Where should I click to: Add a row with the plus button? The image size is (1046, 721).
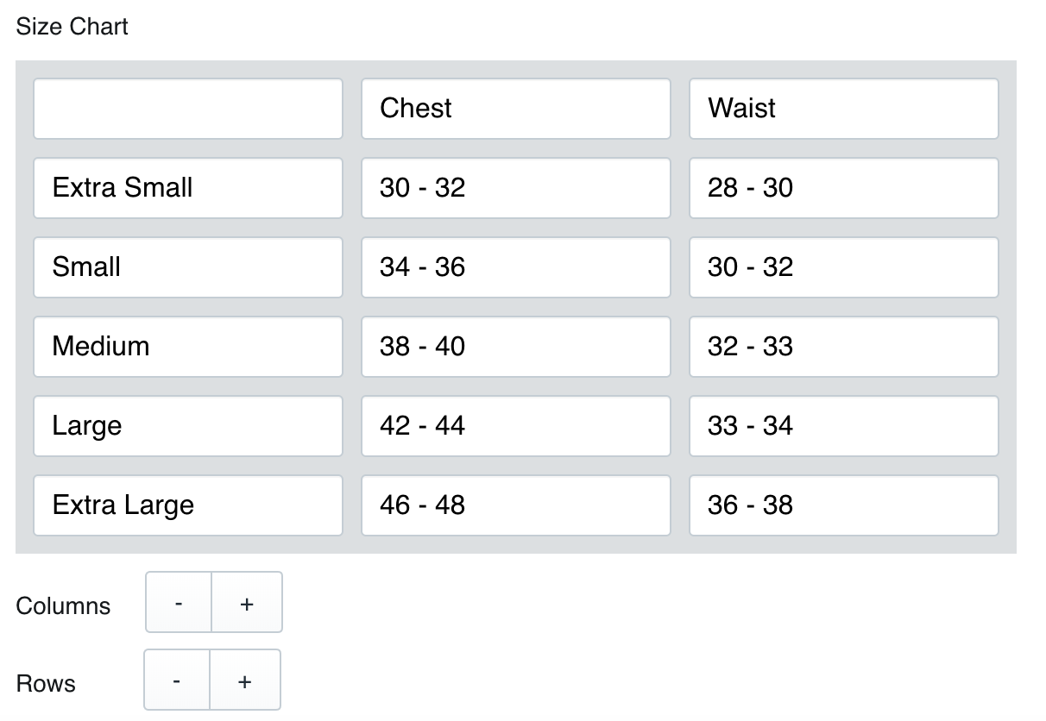245,680
